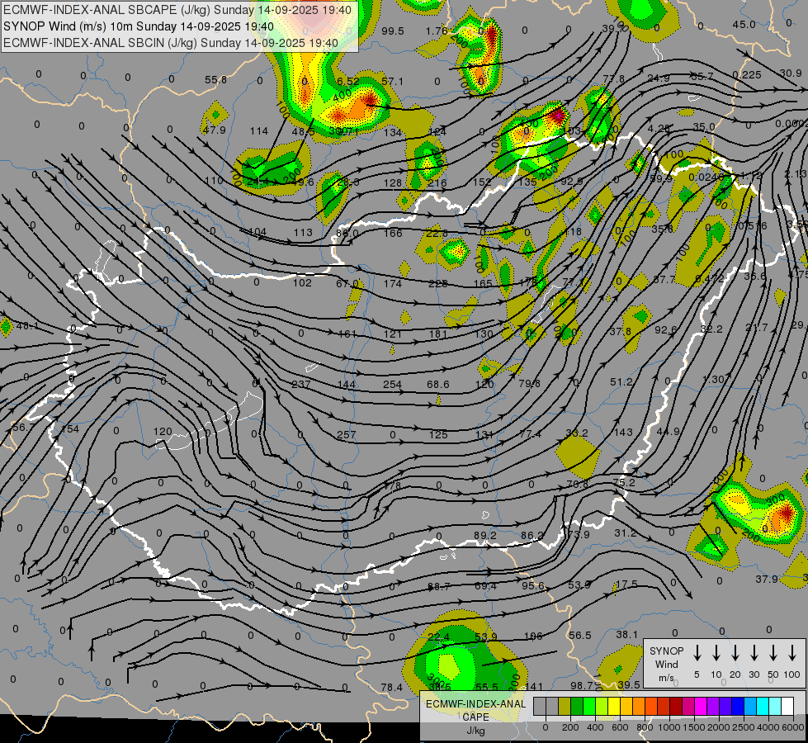Click the '57.1' value on the map
Viewport: 808px width, 743px height.
pyautogui.click(x=392, y=82)
